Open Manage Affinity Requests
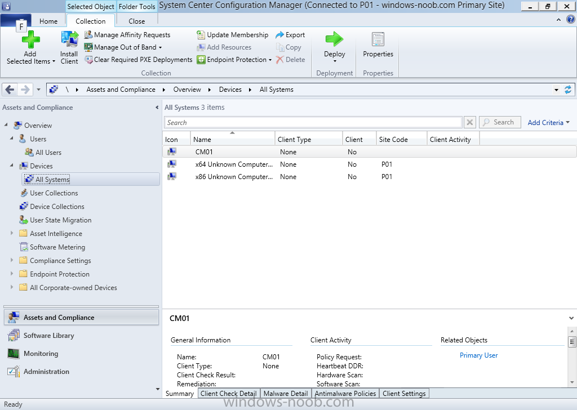This screenshot has width=577, height=410. click(x=127, y=35)
